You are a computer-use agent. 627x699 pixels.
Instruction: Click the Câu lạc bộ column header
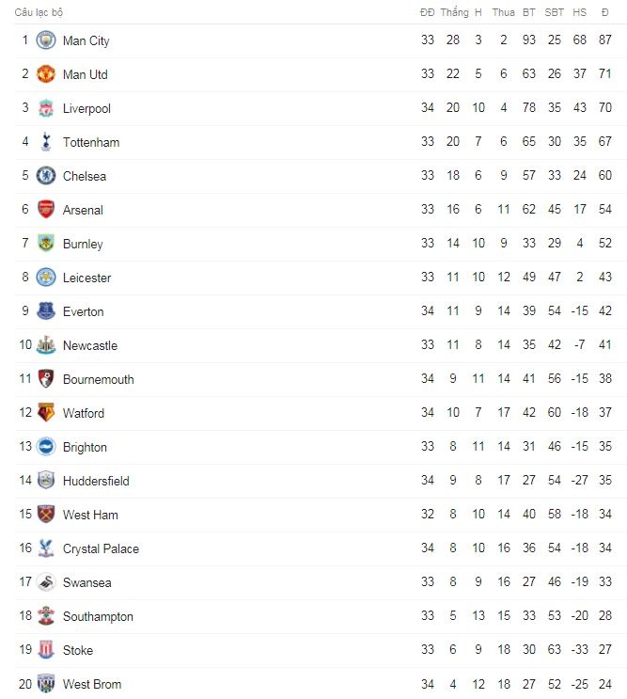coord(39,12)
